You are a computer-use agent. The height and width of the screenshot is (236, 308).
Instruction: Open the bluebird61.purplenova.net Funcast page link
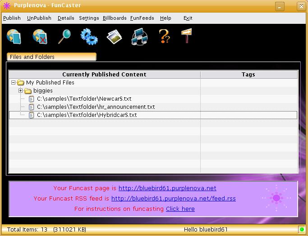(x=167, y=188)
